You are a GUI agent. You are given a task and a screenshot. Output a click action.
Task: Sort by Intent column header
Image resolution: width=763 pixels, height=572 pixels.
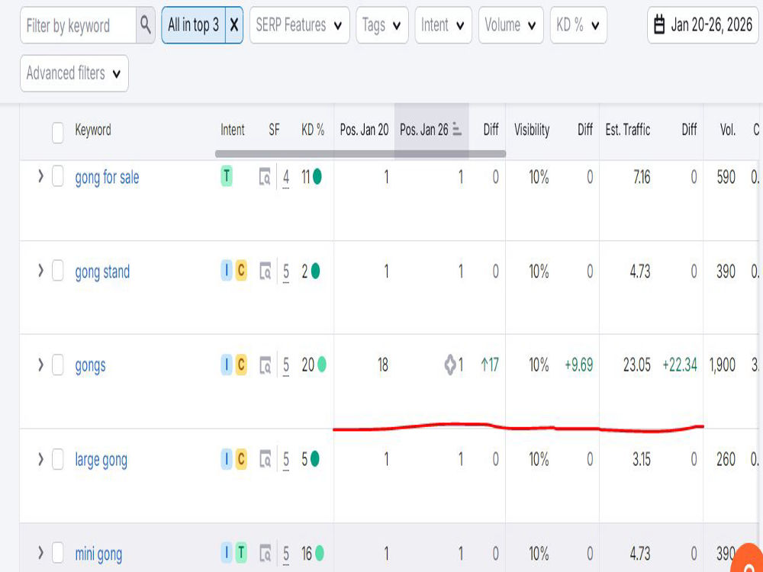[233, 130]
